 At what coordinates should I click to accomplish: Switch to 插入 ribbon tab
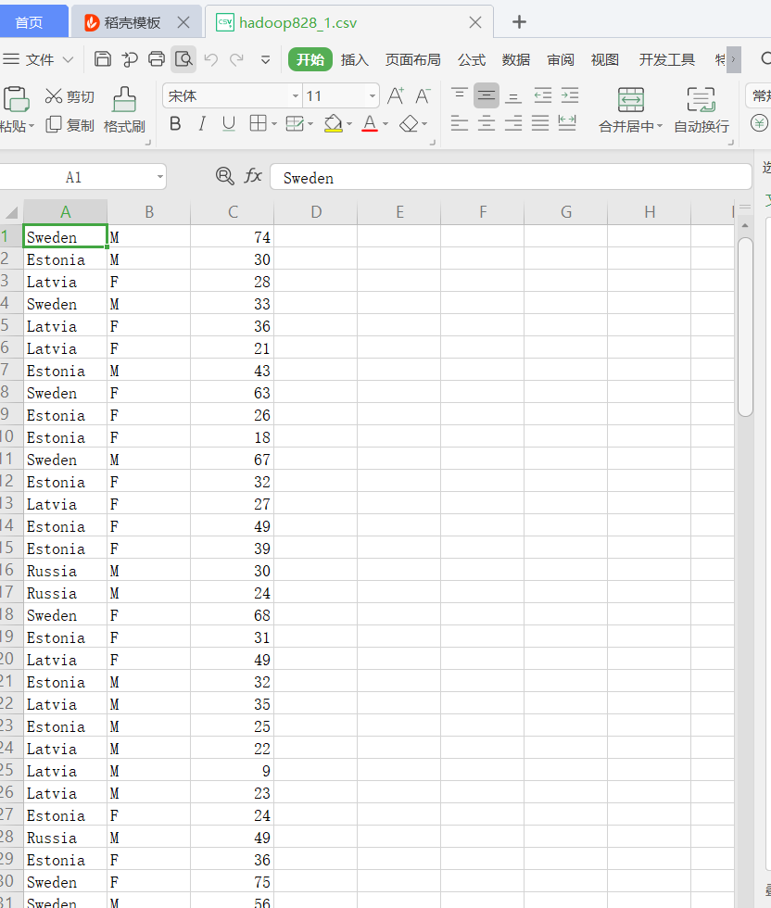[x=355, y=59]
